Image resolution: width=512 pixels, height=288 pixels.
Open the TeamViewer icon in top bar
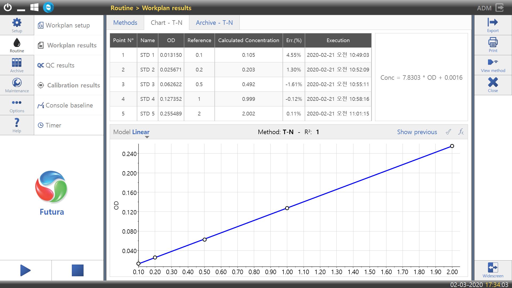[x=48, y=7]
